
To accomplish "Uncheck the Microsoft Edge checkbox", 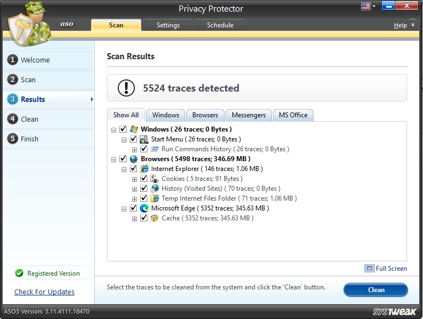I will 133,208.
